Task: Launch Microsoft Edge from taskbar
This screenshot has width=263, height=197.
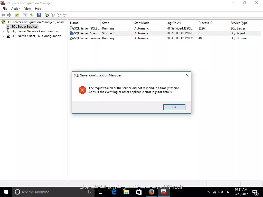Action: click(114, 192)
